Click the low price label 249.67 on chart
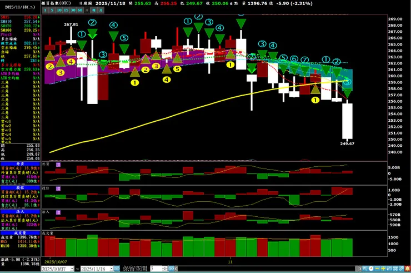 pos(347,143)
